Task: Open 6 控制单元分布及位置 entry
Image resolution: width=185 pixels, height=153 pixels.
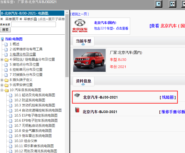Action: point(26,69)
